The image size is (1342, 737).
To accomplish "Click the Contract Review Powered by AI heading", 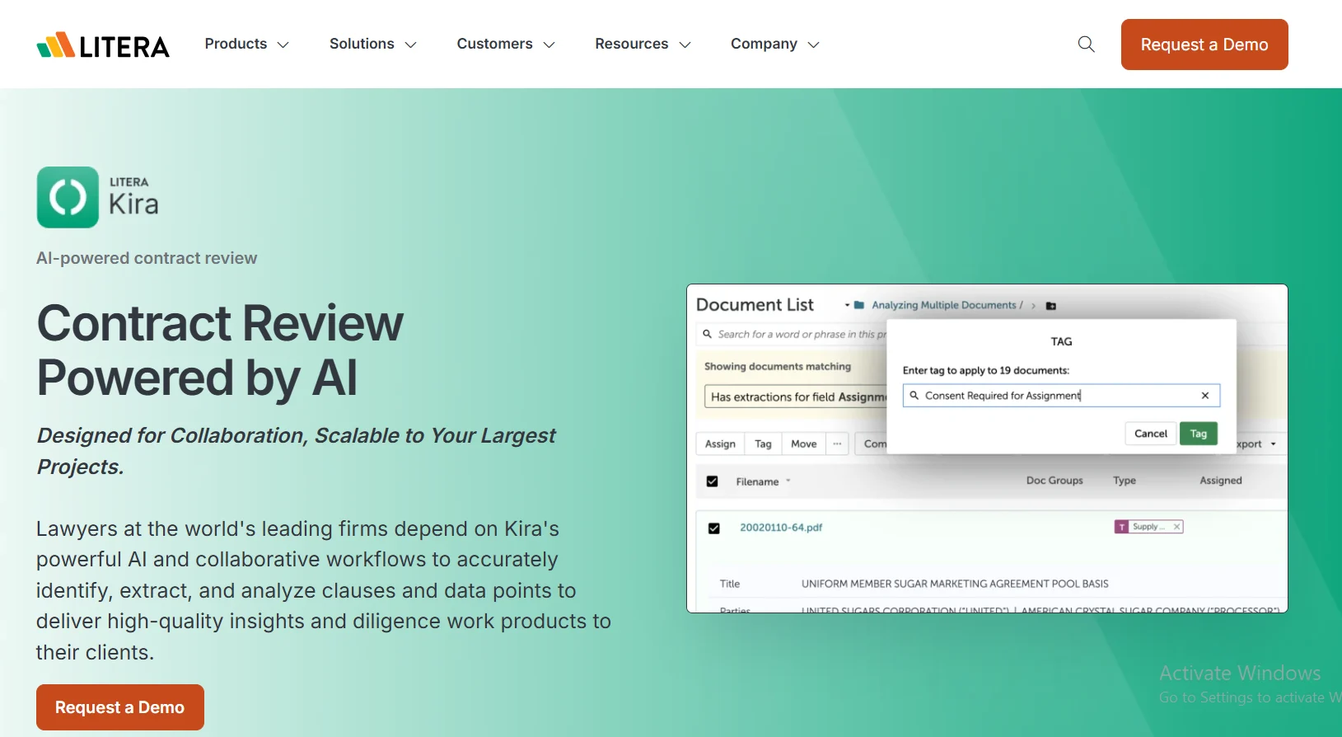I will tap(220, 350).
